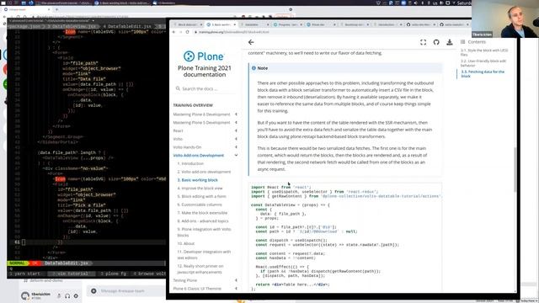Image resolution: width=539 pixels, height=303 pixels.
Task: Switch to the Progress browser tab
Action: [x=288, y=24]
